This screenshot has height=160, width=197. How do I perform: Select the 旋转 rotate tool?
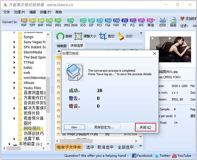coord(64,36)
